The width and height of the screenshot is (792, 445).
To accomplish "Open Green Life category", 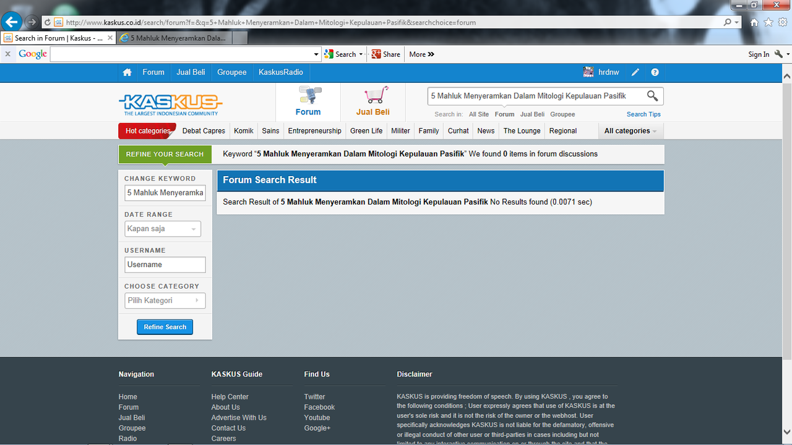I will [366, 131].
